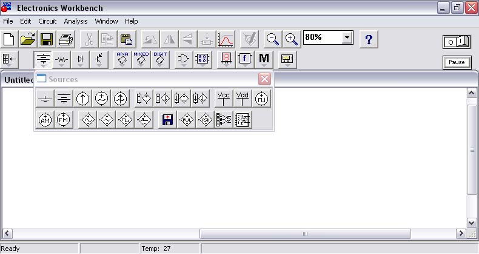Image resolution: width=479 pixels, height=254 pixels.
Task: Select the PWL piecewise linear source
Action: [x=186, y=120]
